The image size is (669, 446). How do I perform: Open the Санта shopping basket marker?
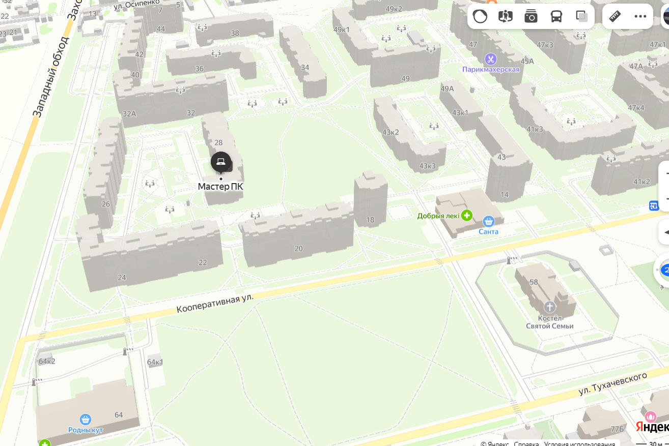click(489, 221)
